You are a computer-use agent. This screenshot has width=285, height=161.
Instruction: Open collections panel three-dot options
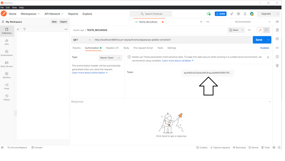coord(66,29)
